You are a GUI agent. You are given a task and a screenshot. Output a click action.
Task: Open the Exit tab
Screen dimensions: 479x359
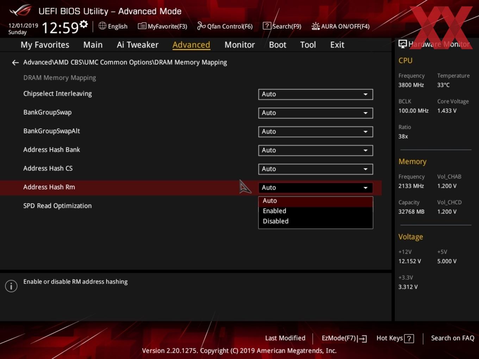coord(337,45)
